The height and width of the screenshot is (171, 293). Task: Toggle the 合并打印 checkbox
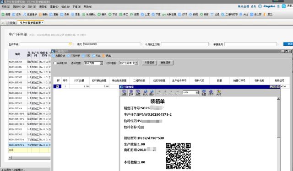pos(55,63)
